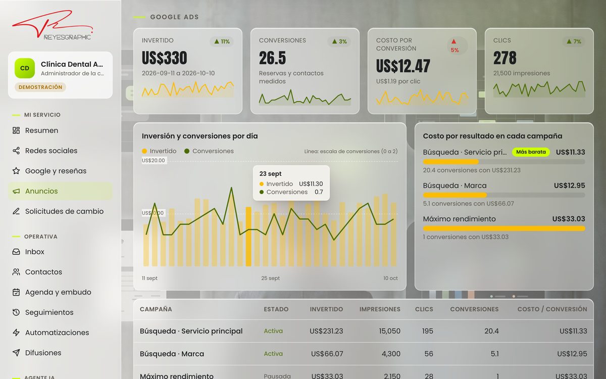Click the 278 clicks value
The width and height of the screenshot is (606, 379).
point(505,58)
